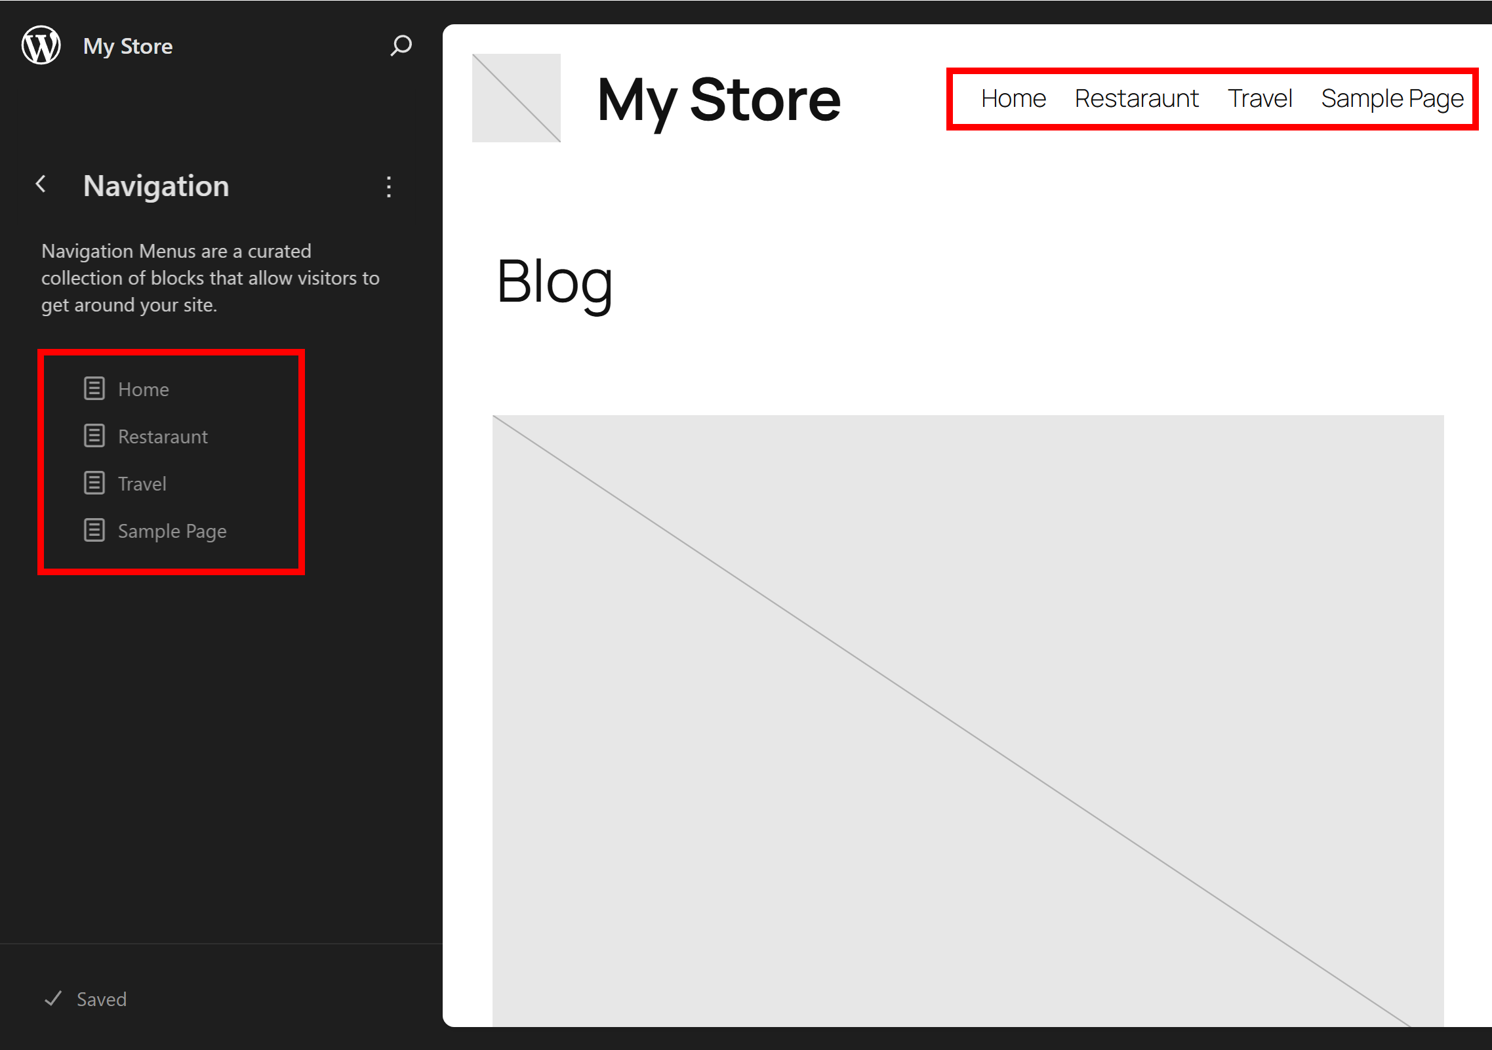
Task: Select Home in the sidebar navigation list
Action: (x=144, y=390)
